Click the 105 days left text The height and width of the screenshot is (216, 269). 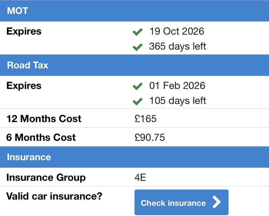pyautogui.click(x=178, y=101)
